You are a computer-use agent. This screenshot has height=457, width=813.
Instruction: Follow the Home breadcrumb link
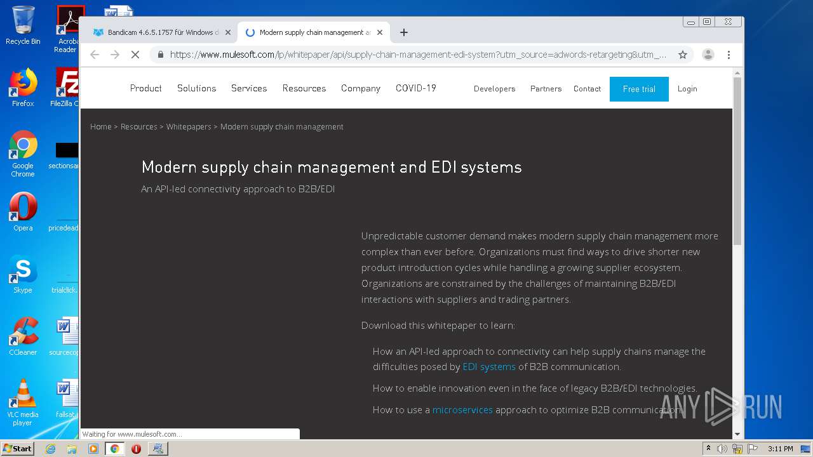(101, 127)
